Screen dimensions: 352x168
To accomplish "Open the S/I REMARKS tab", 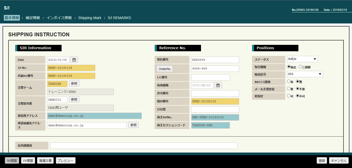I will [119, 18].
